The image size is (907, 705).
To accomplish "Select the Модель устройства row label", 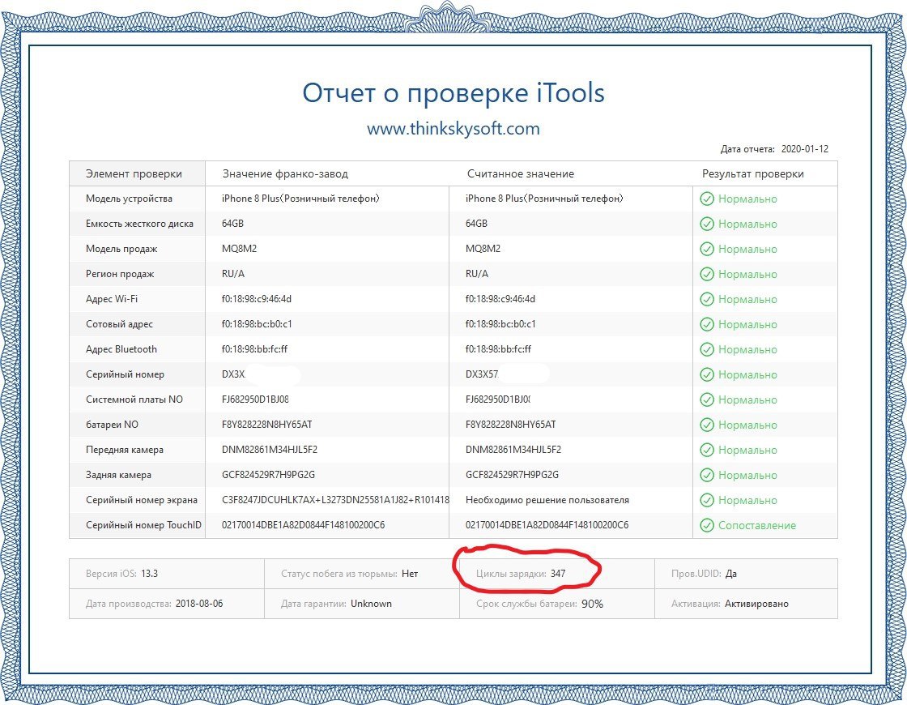I will pyautogui.click(x=129, y=199).
